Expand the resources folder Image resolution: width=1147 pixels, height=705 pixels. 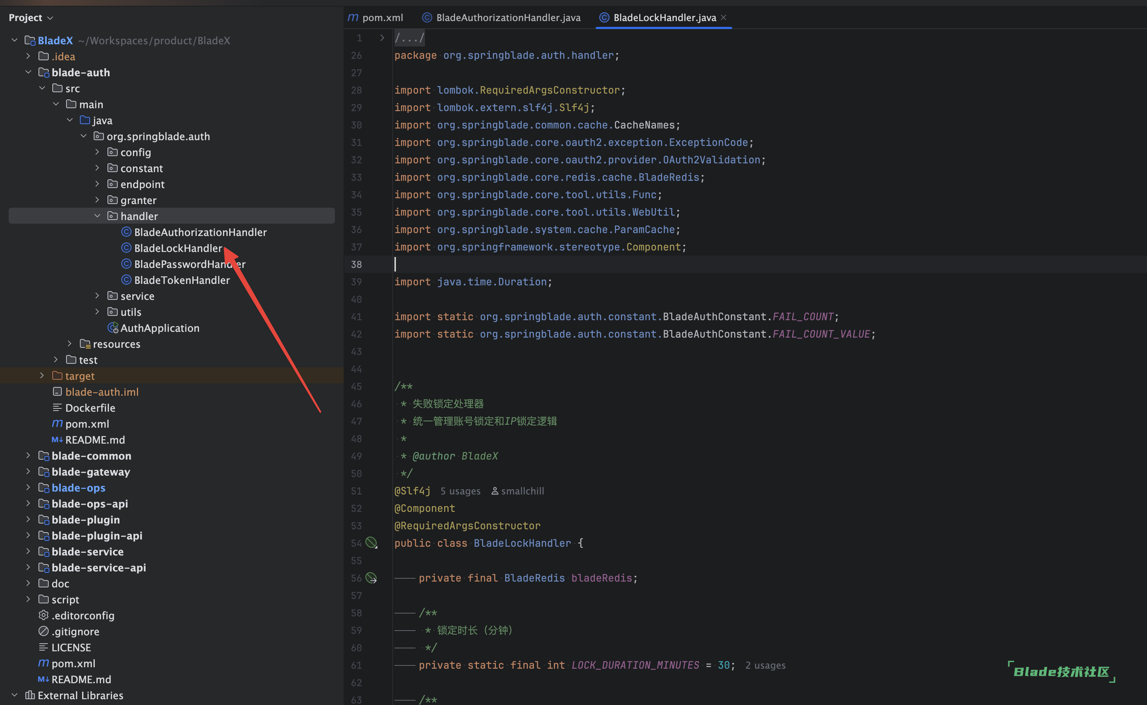click(x=69, y=344)
